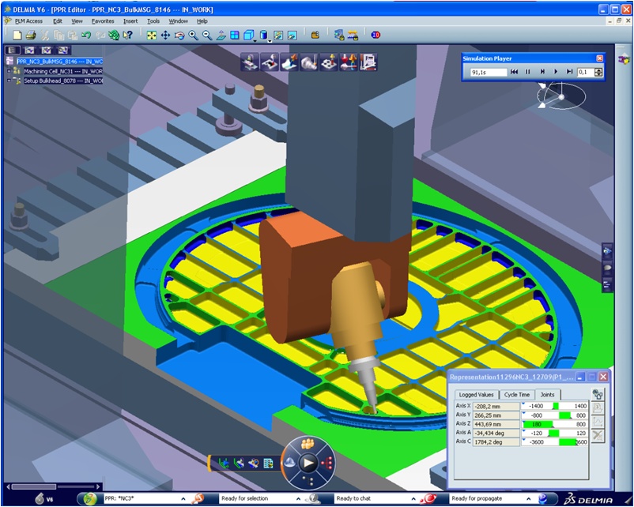This screenshot has width=634, height=507.
Task: Click the Axis C joint slider
Action: tap(554, 442)
